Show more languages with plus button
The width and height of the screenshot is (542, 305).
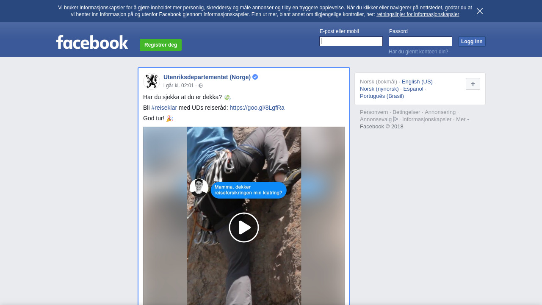click(x=473, y=84)
